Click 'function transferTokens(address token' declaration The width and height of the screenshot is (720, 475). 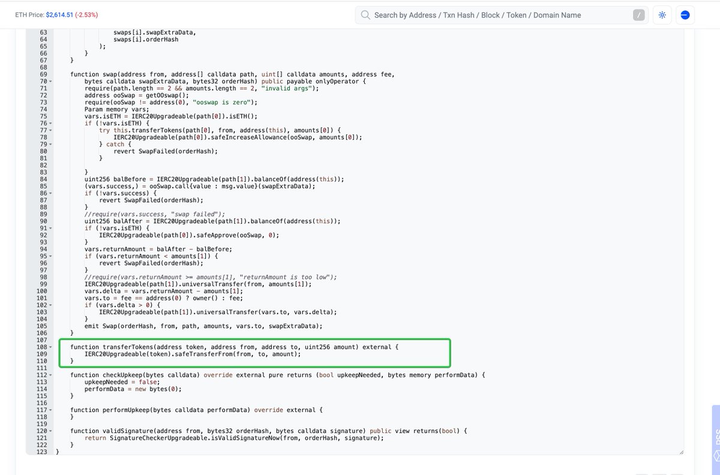pyautogui.click(x=234, y=347)
